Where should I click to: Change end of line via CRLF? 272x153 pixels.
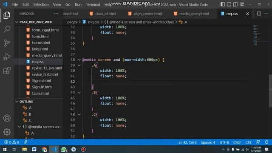(x=237, y=142)
